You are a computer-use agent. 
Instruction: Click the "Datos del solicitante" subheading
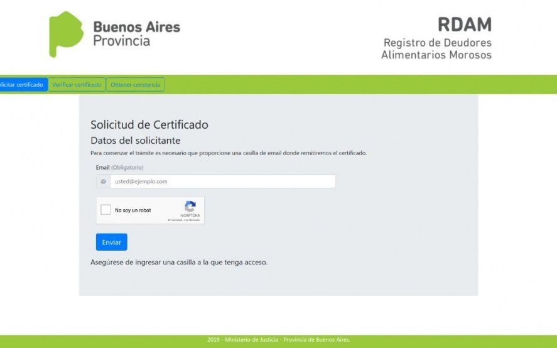[x=136, y=141]
